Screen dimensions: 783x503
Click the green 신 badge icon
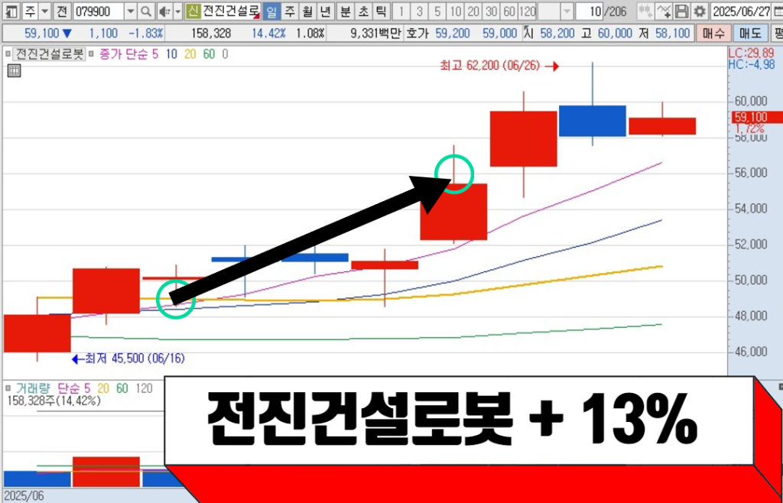pyautogui.click(x=192, y=11)
